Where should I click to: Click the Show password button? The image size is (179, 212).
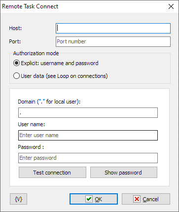pyautogui.click(x=124, y=173)
